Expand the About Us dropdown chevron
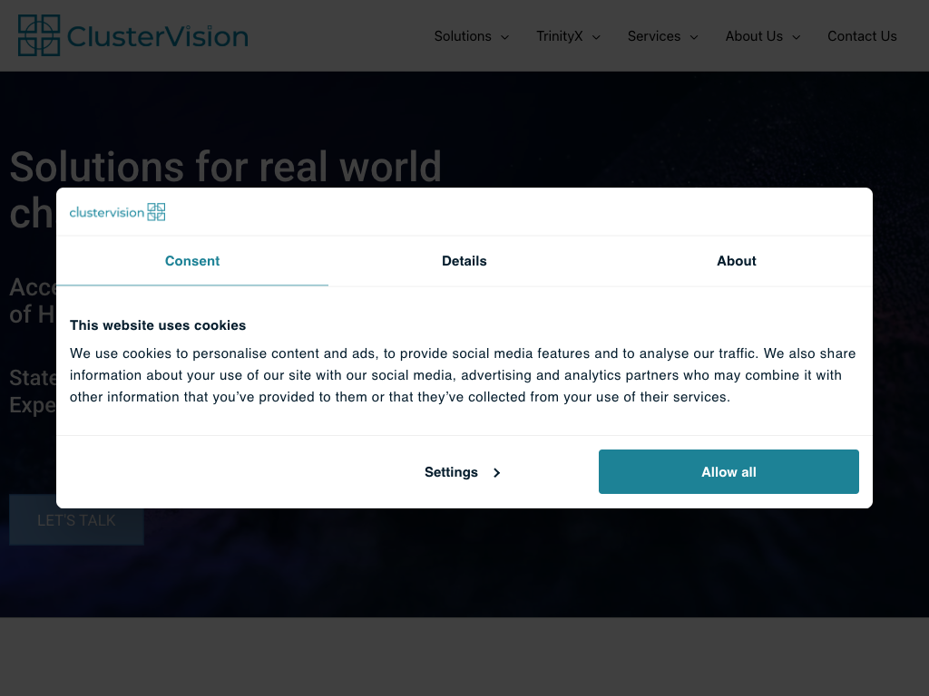The height and width of the screenshot is (696, 929). (797, 37)
